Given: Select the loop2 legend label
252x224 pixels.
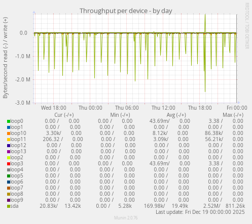Looking at the screenshot, I should pos(17,158).
